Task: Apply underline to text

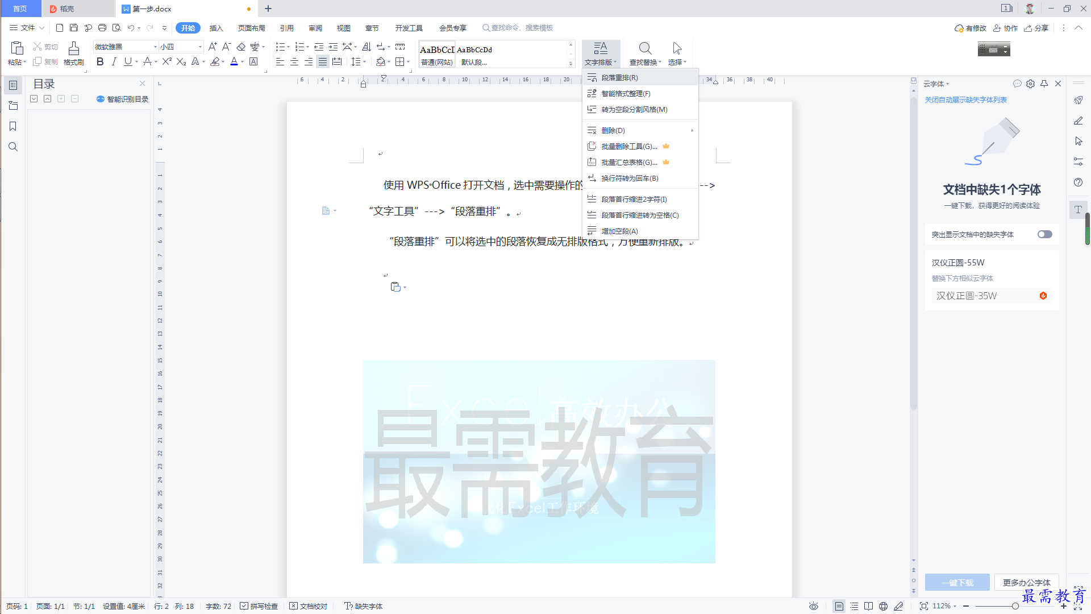Action: (x=128, y=61)
